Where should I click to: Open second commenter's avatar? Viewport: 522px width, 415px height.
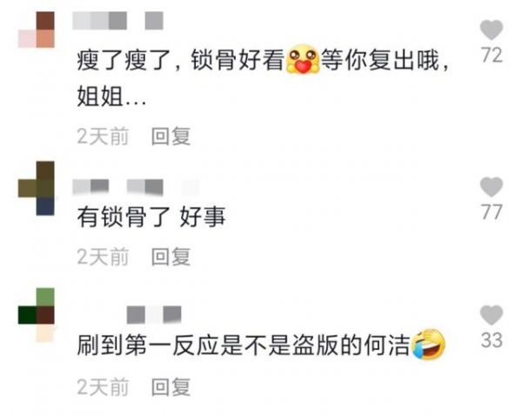37,189
